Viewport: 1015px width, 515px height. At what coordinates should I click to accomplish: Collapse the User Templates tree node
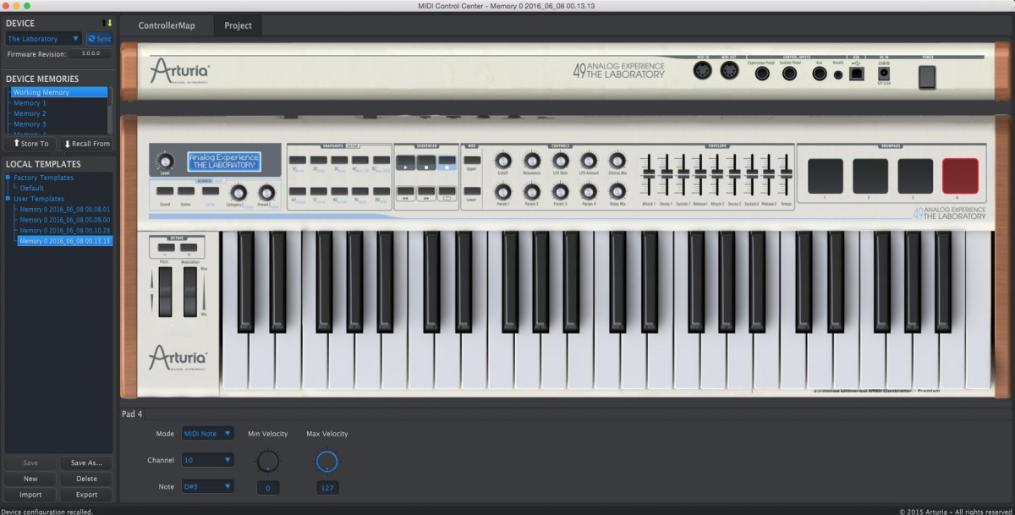pyautogui.click(x=8, y=199)
